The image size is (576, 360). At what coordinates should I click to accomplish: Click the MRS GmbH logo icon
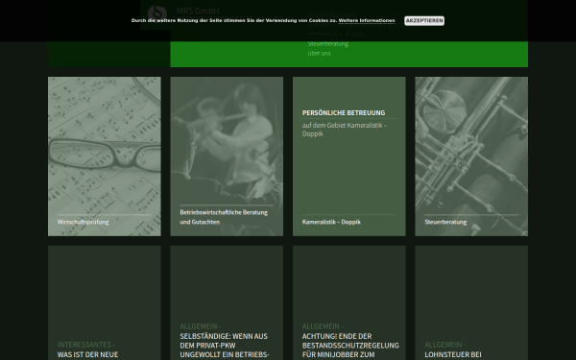click(x=156, y=13)
